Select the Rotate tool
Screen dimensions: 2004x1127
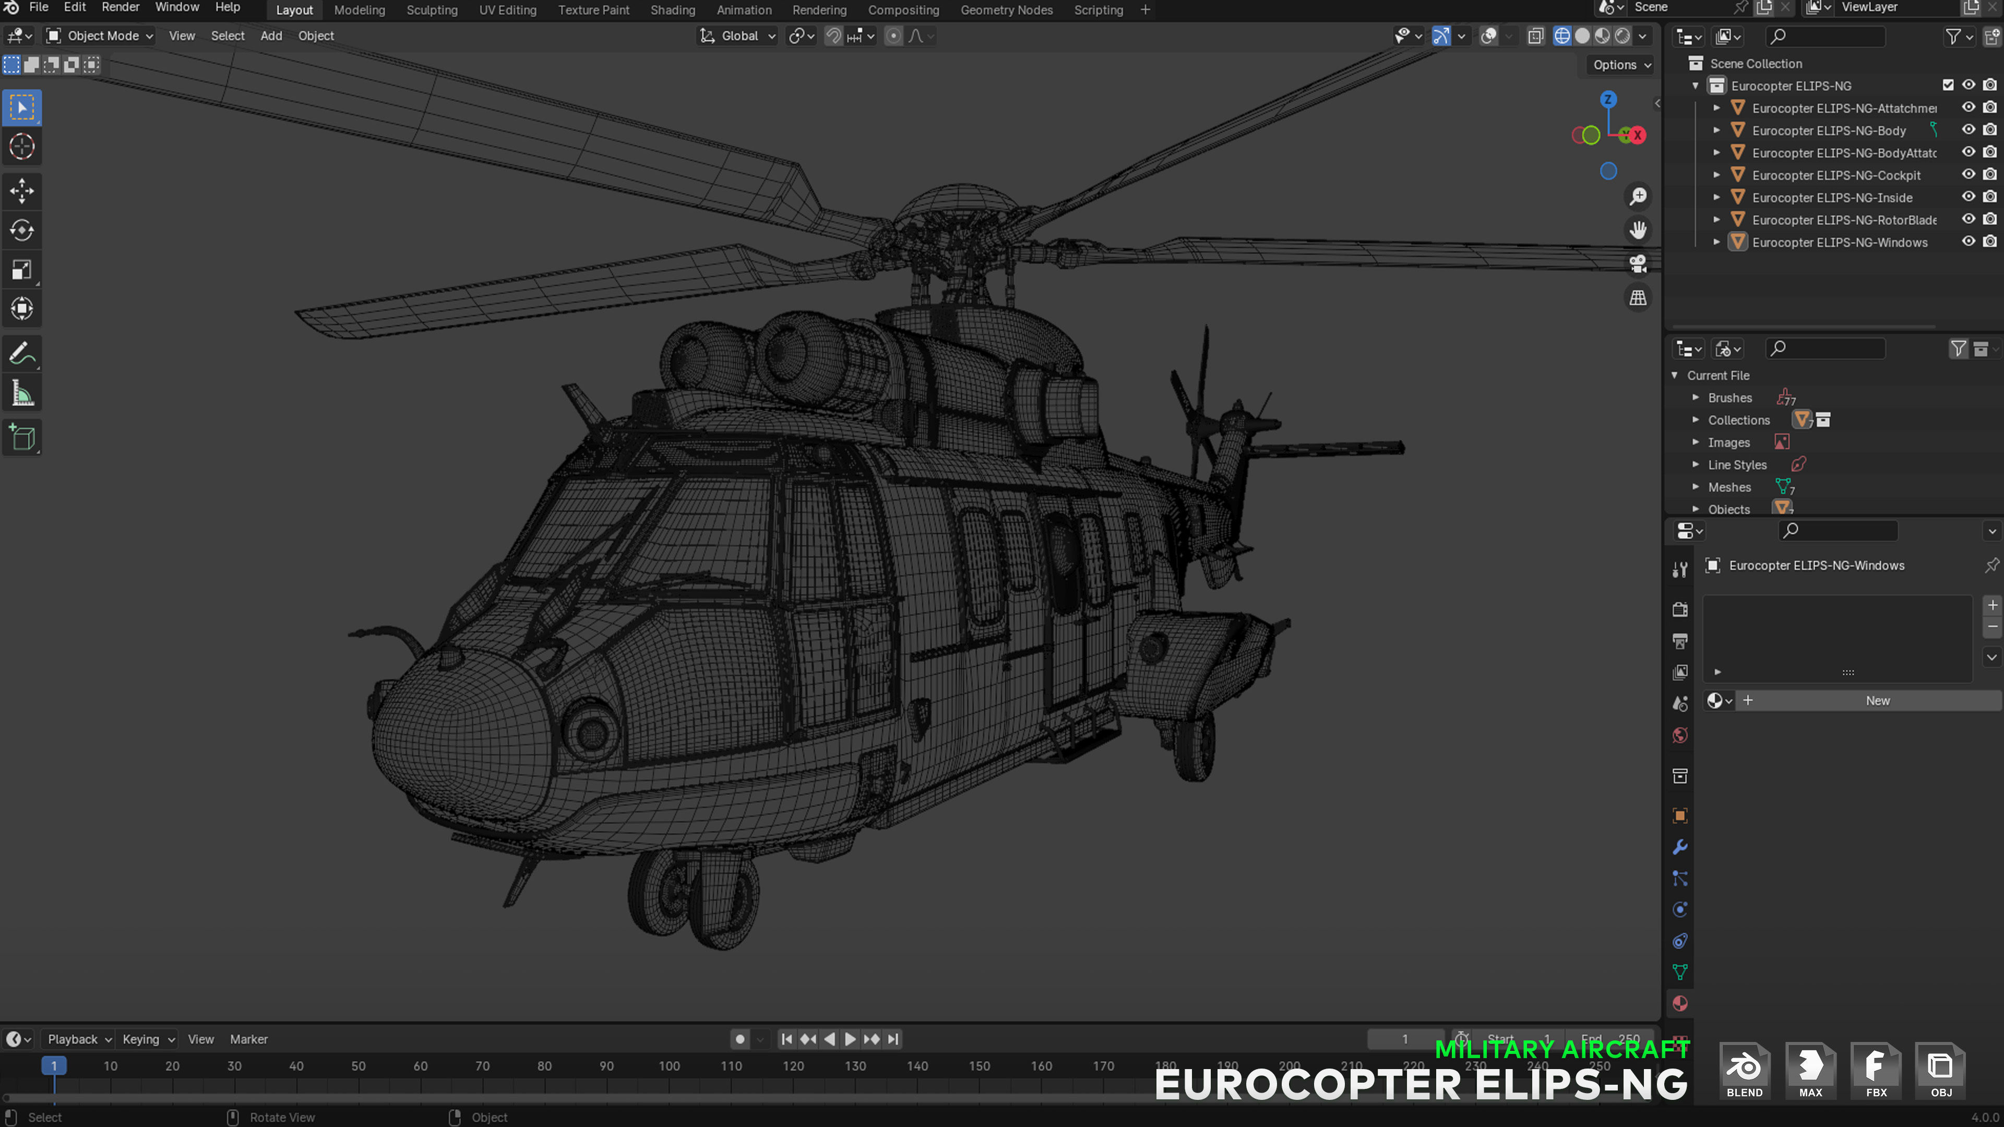tap(22, 230)
